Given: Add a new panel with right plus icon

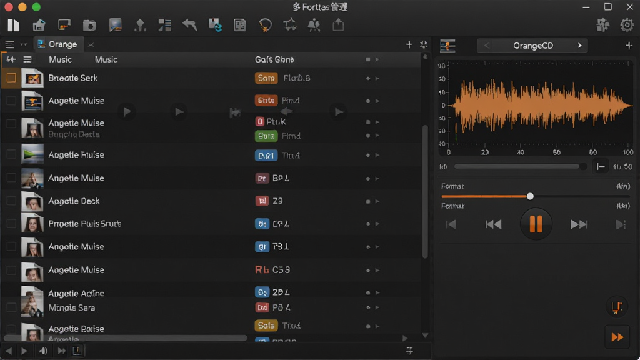Looking at the screenshot, I should [629, 45].
